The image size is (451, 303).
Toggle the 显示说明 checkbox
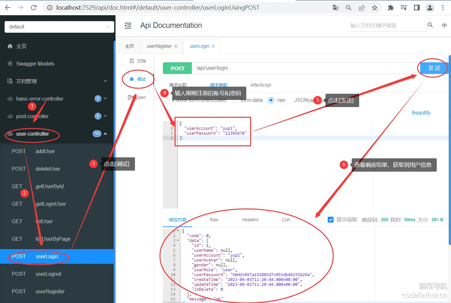[331, 220]
